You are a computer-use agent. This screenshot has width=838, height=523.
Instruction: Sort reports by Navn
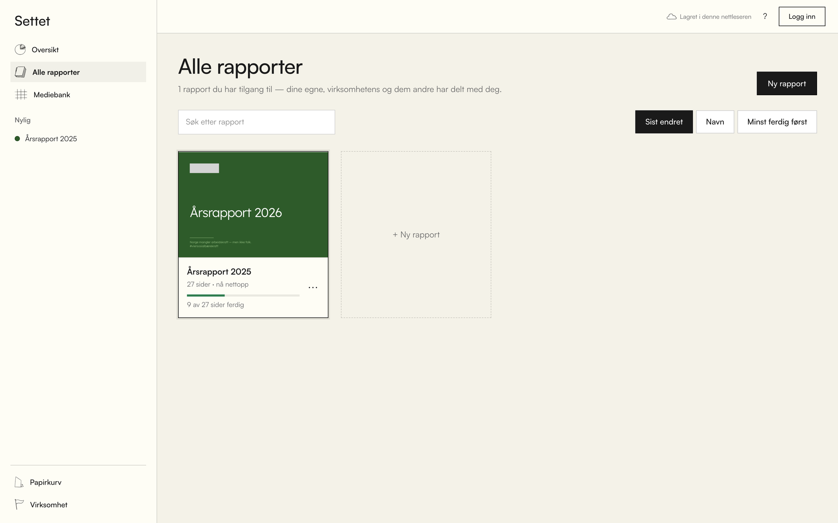(715, 122)
